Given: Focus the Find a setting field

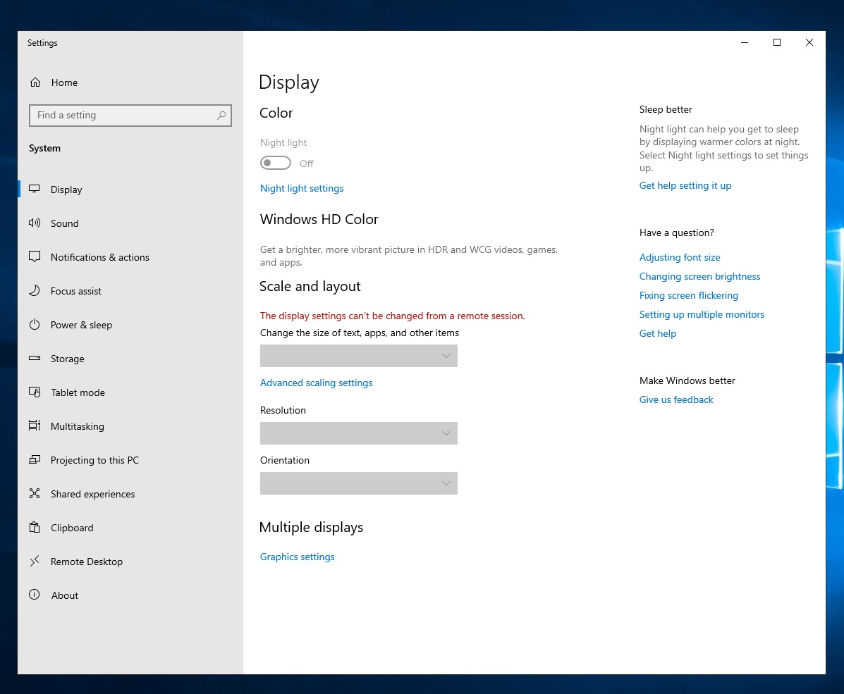Looking at the screenshot, I should click(130, 115).
